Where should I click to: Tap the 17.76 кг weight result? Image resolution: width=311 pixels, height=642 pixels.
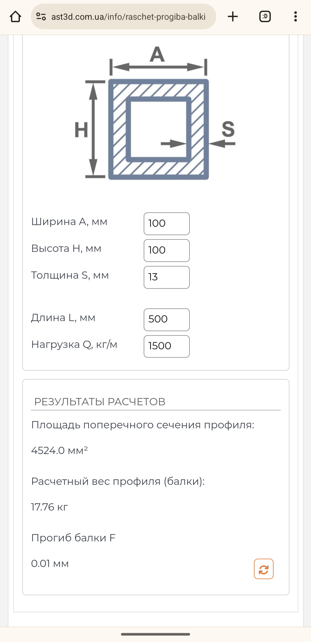(x=50, y=507)
